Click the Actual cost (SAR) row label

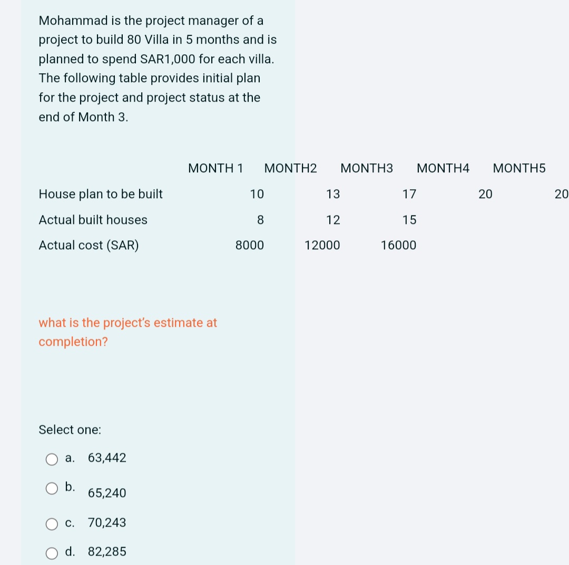coord(88,245)
